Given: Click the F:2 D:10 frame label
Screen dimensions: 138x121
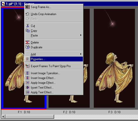Looking at the screenshot, I should [x=69, y=112].
